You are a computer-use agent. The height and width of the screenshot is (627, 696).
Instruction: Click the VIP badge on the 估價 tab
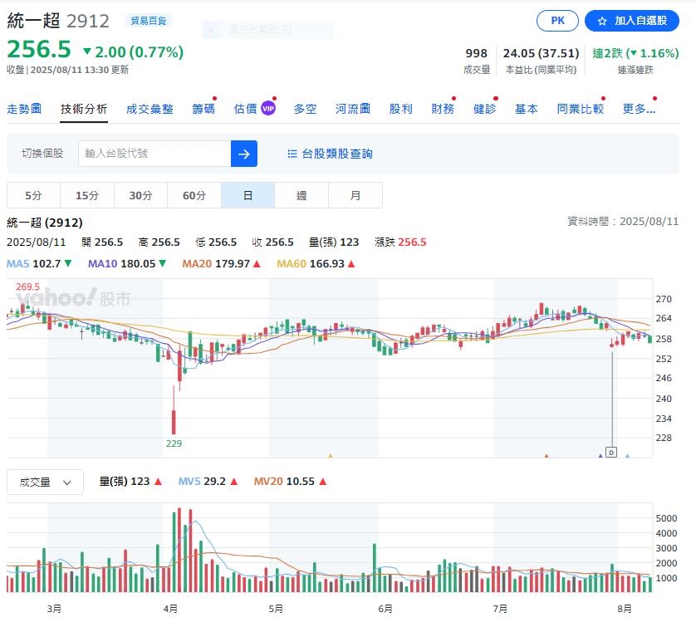click(267, 106)
